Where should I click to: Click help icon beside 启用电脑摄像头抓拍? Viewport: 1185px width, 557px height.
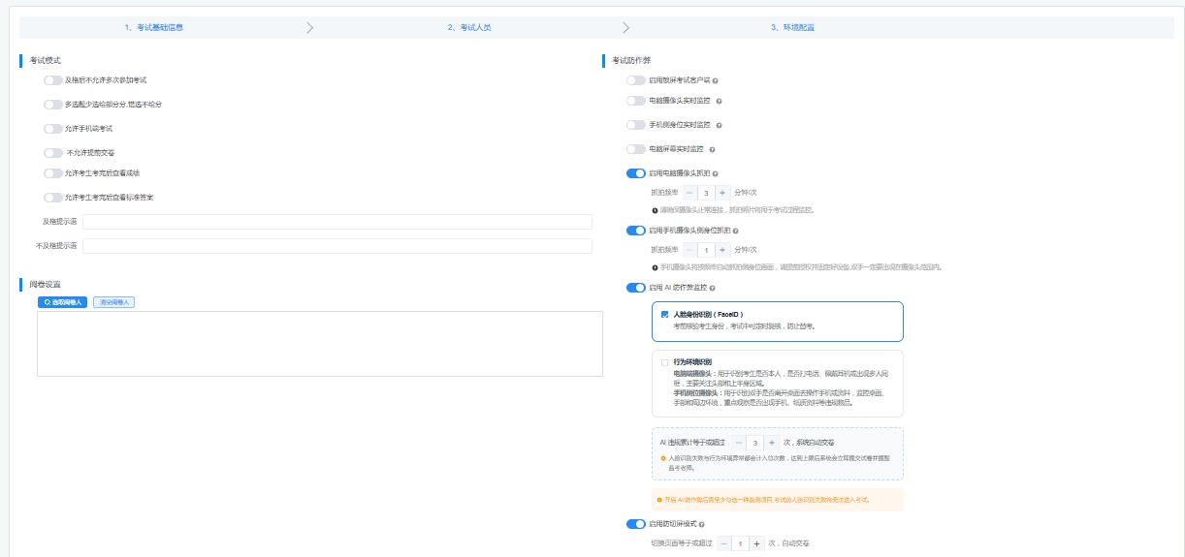coord(715,174)
